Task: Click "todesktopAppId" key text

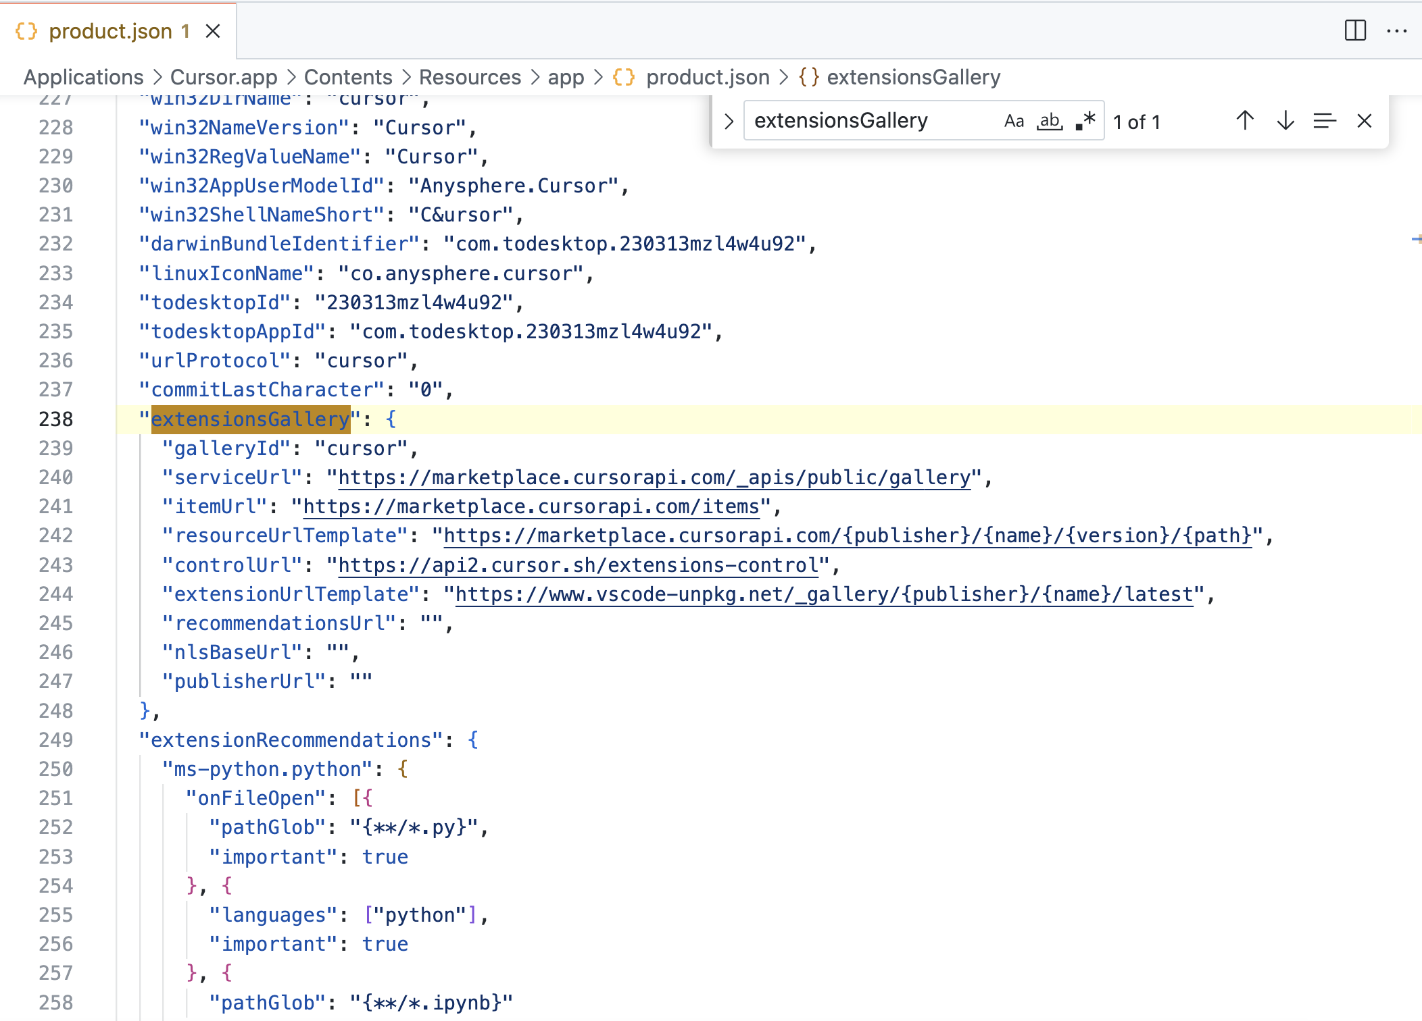Action: tap(232, 332)
